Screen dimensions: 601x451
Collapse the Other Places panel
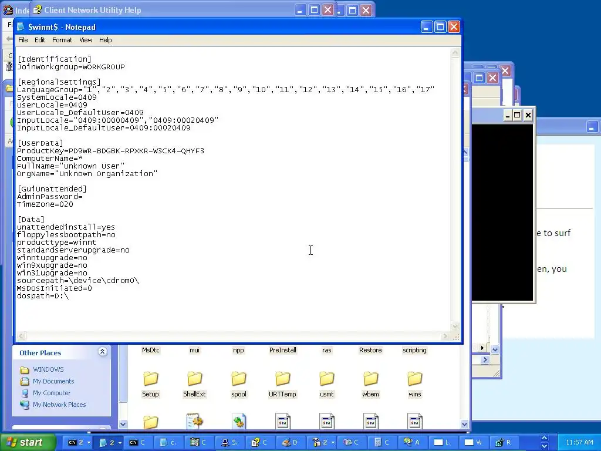102,352
